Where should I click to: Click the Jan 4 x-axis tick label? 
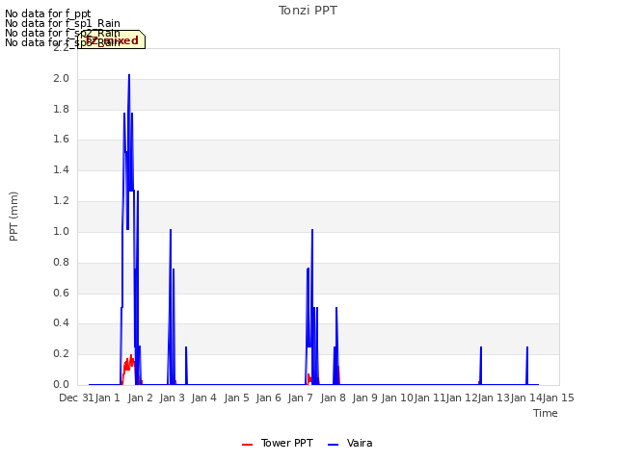point(203,398)
